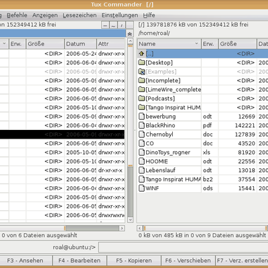Click the left row with attributes drwxrwxrw
The width and height of the screenshot is (268, 268).
pos(62,215)
